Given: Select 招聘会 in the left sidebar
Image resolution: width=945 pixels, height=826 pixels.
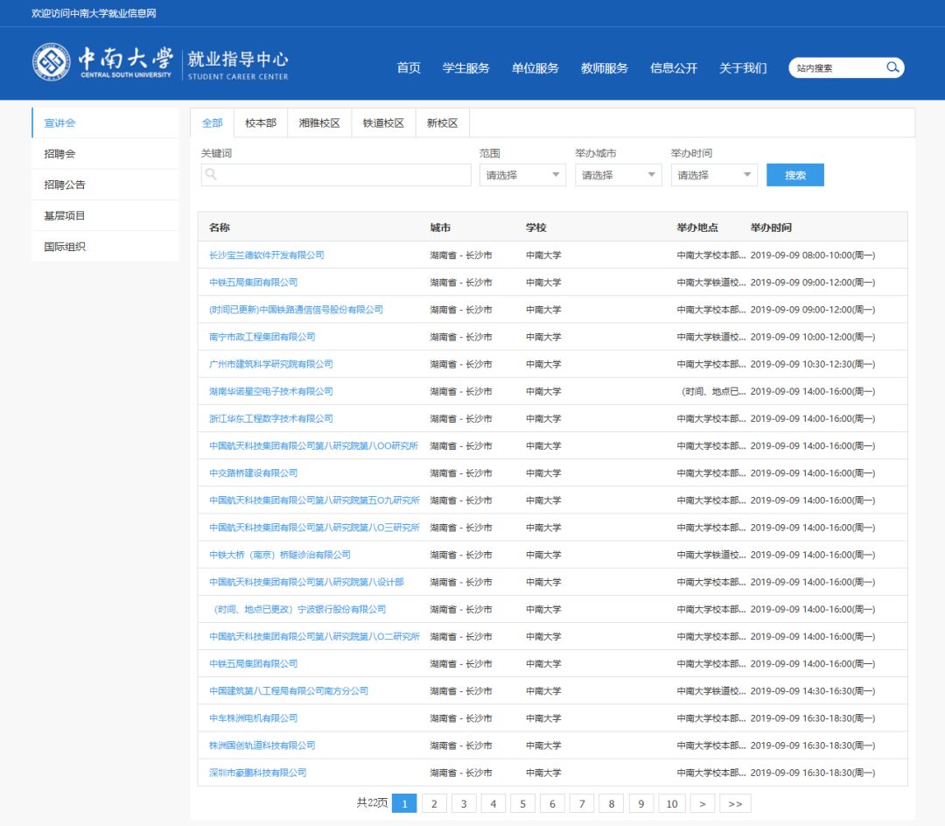Looking at the screenshot, I should click(x=106, y=154).
